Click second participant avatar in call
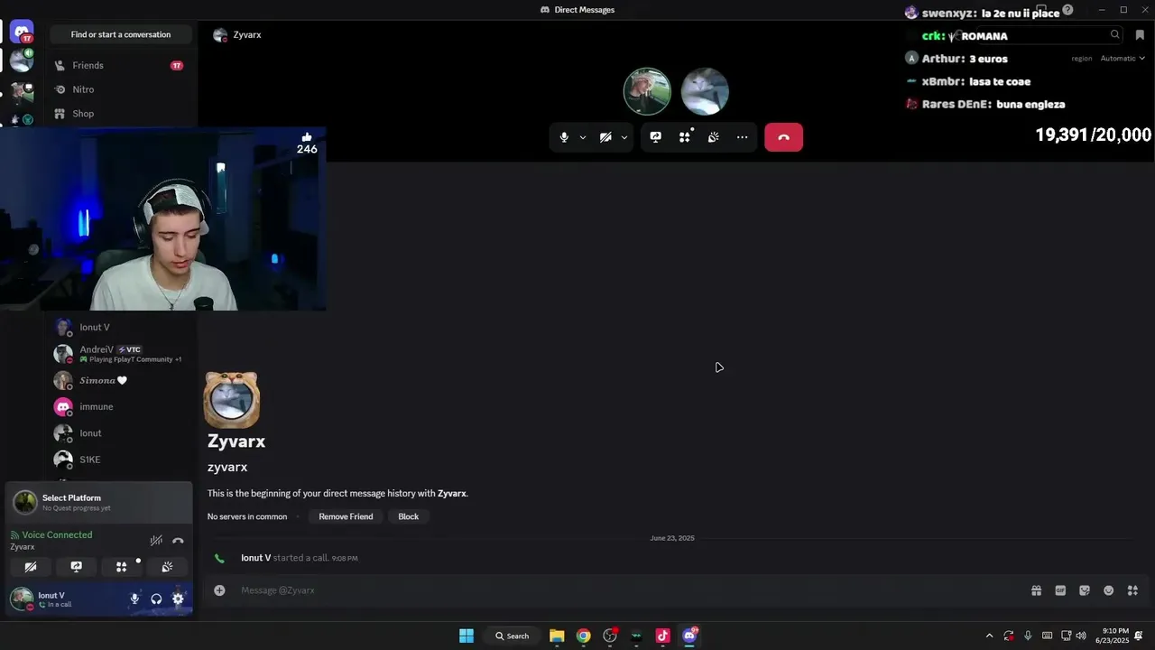The height and width of the screenshot is (650, 1155). point(705,91)
